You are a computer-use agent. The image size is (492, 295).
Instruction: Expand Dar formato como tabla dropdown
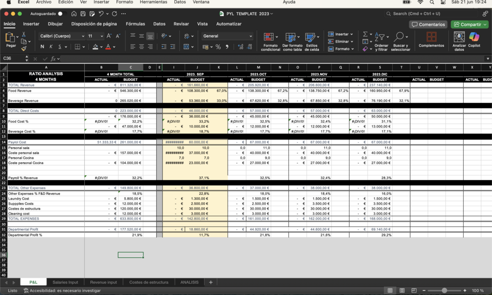[298, 37]
